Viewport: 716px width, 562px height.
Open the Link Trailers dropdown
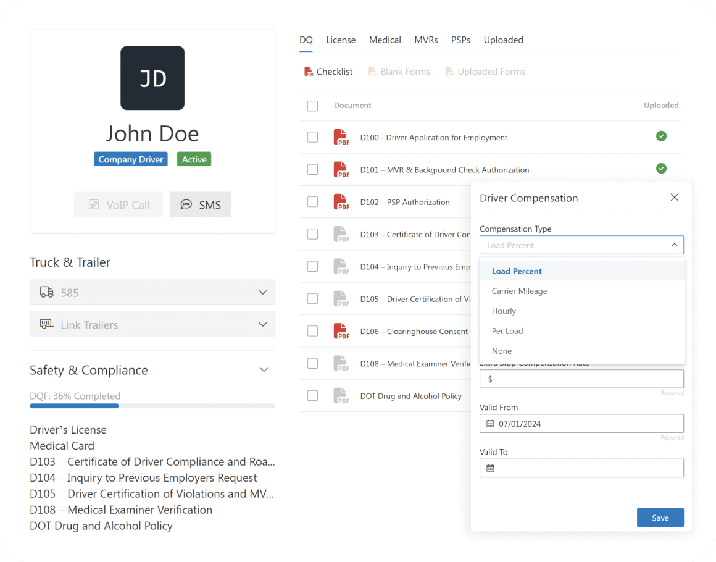[x=152, y=324]
